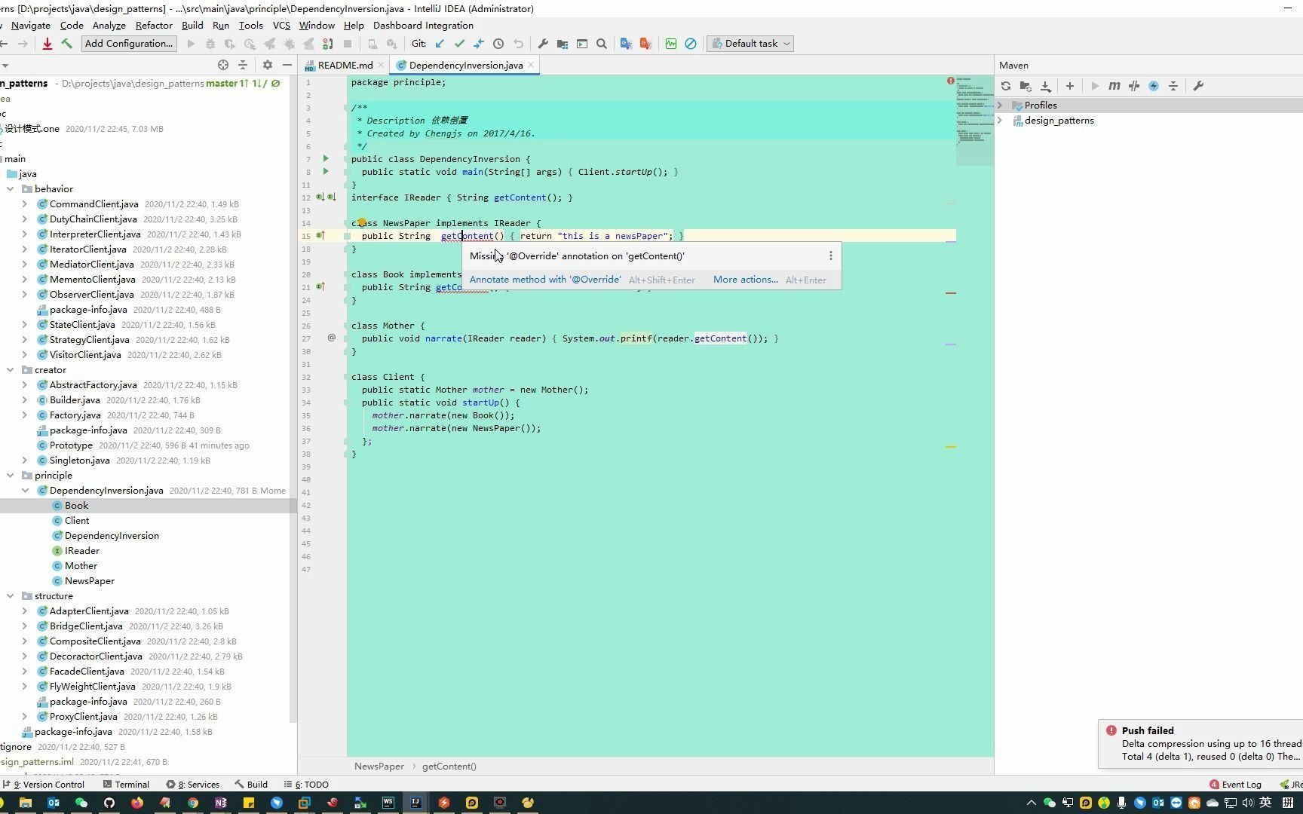Open the VCS menu
The image size is (1303, 814).
[x=281, y=25]
